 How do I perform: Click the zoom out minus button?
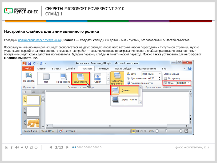coord(157,131)
